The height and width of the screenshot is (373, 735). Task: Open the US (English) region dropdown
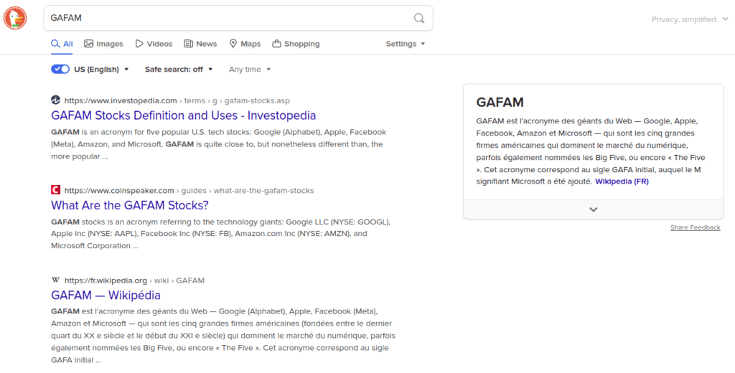point(101,70)
